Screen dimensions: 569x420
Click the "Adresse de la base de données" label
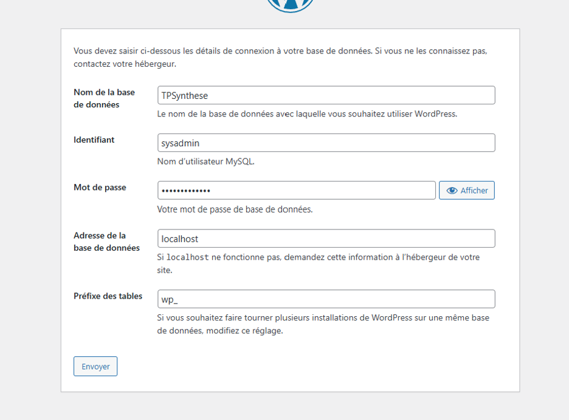tap(106, 242)
